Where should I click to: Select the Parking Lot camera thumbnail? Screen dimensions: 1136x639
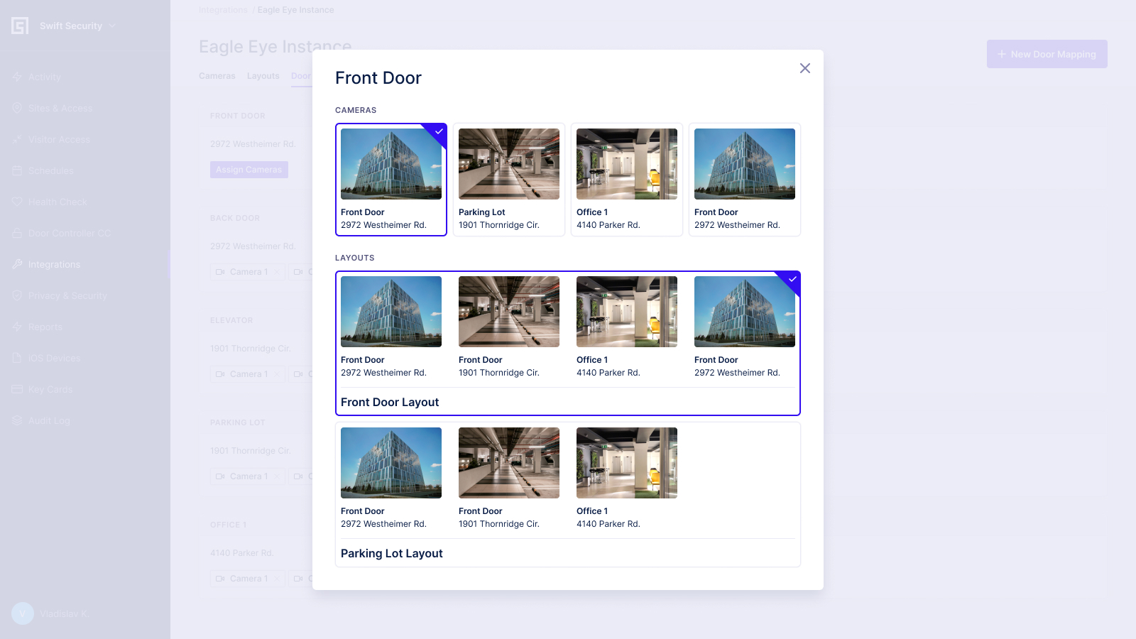pos(508,164)
